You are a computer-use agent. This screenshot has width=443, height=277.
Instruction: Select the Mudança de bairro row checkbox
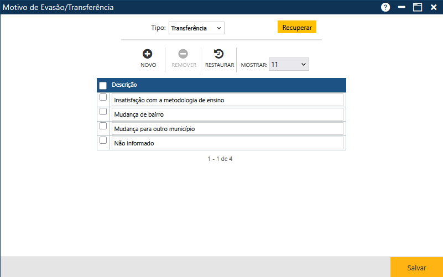point(103,112)
